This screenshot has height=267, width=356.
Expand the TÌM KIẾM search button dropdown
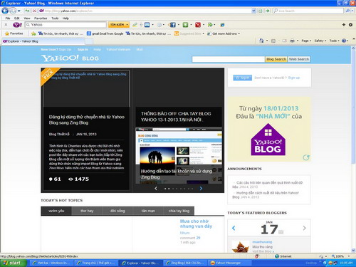click(127, 25)
